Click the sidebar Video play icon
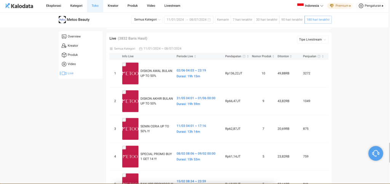Image resolution: width=390 pixels, height=184 pixels. [x=64, y=64]
